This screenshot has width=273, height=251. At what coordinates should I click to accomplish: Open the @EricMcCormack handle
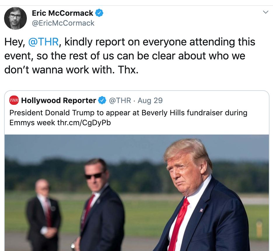pos(63,23)
